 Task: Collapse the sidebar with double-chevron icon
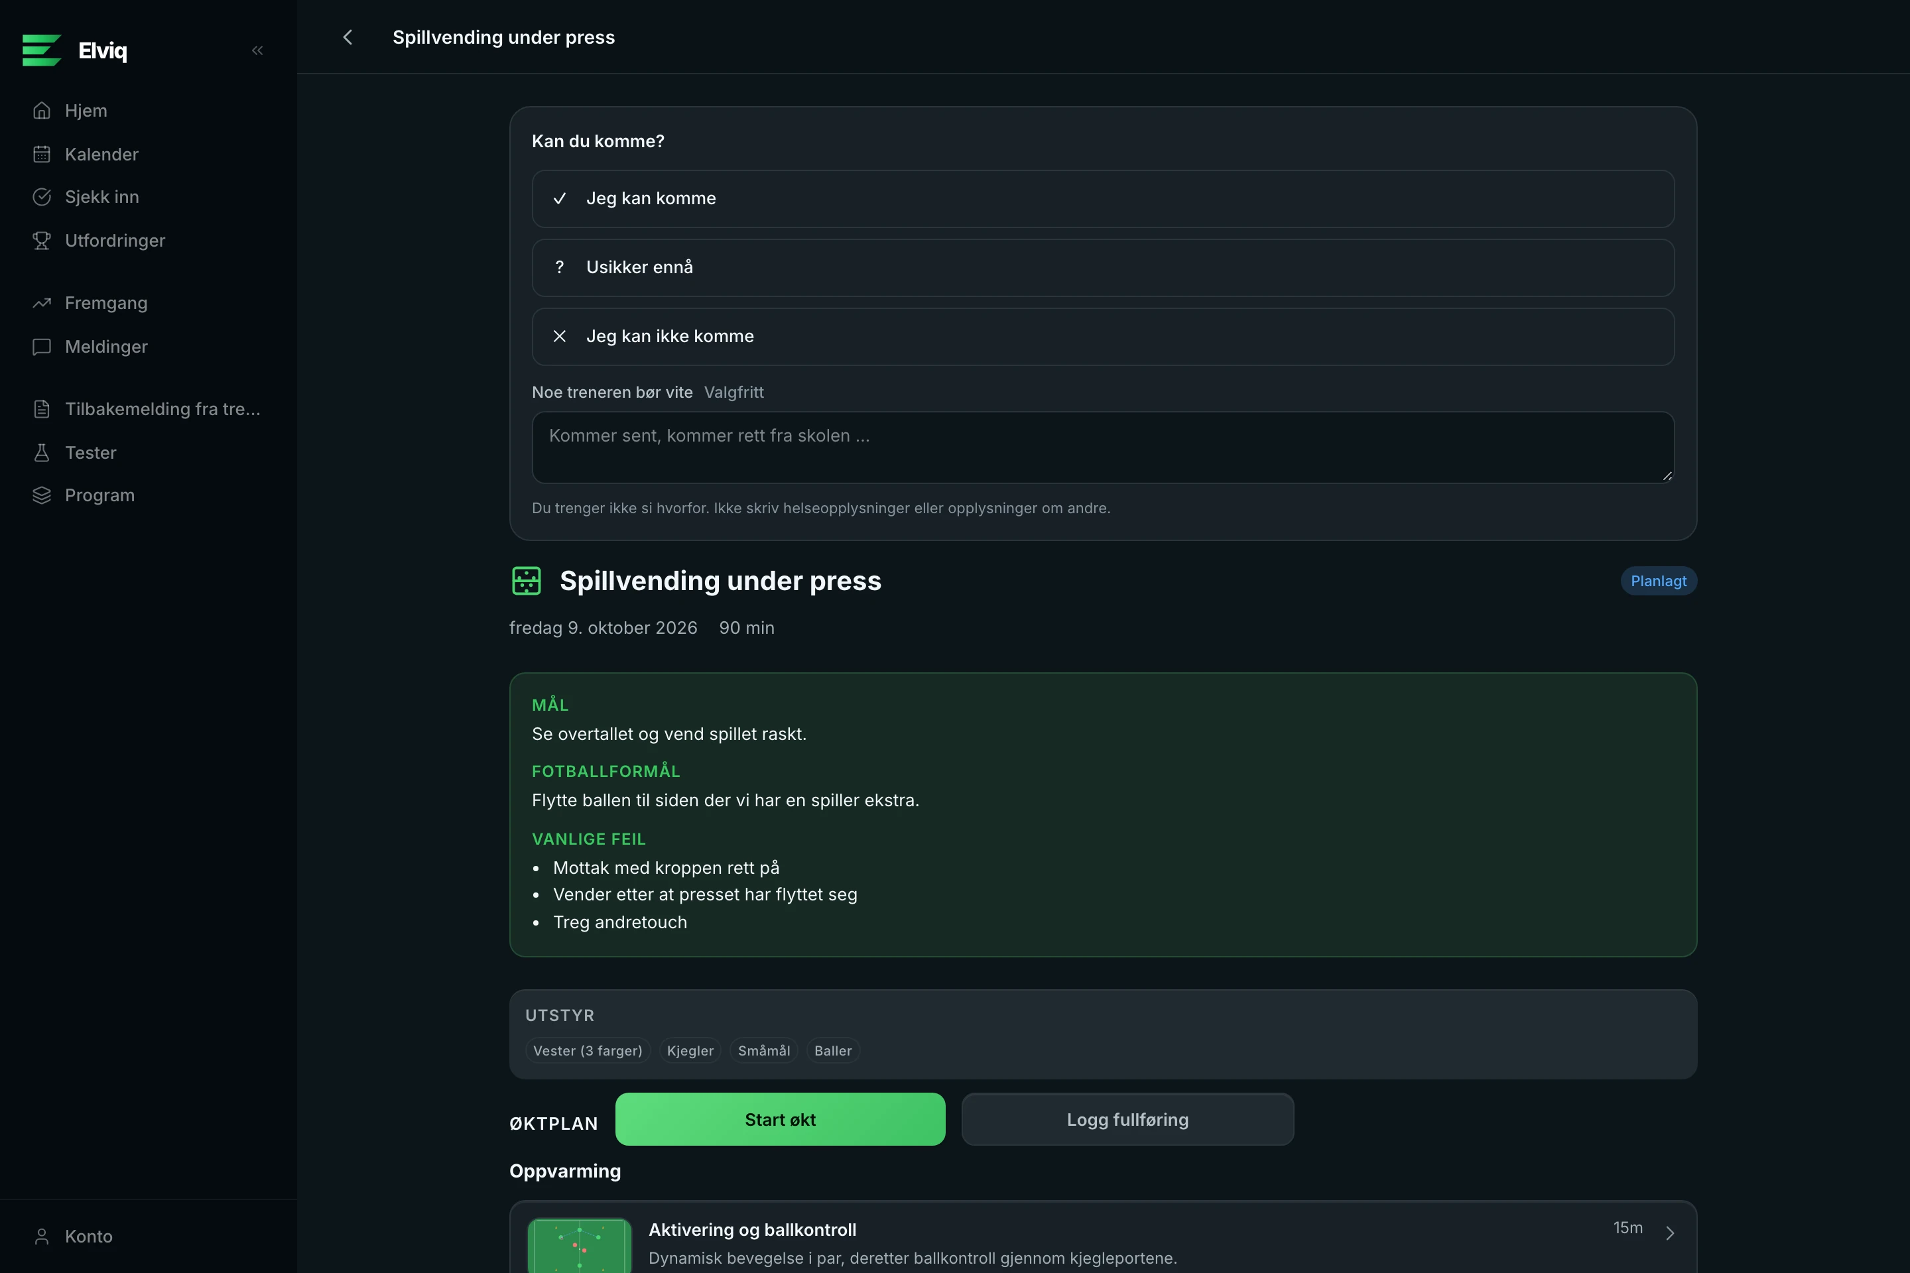point(257,50)
